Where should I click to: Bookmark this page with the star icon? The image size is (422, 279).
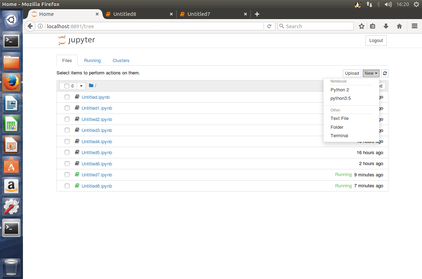[362, 26]
